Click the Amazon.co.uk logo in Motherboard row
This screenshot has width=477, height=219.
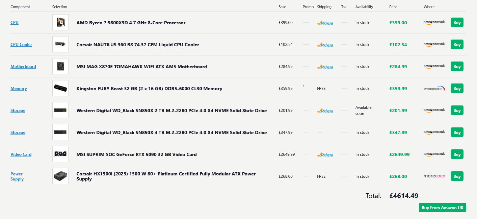[x=434, y=66]
